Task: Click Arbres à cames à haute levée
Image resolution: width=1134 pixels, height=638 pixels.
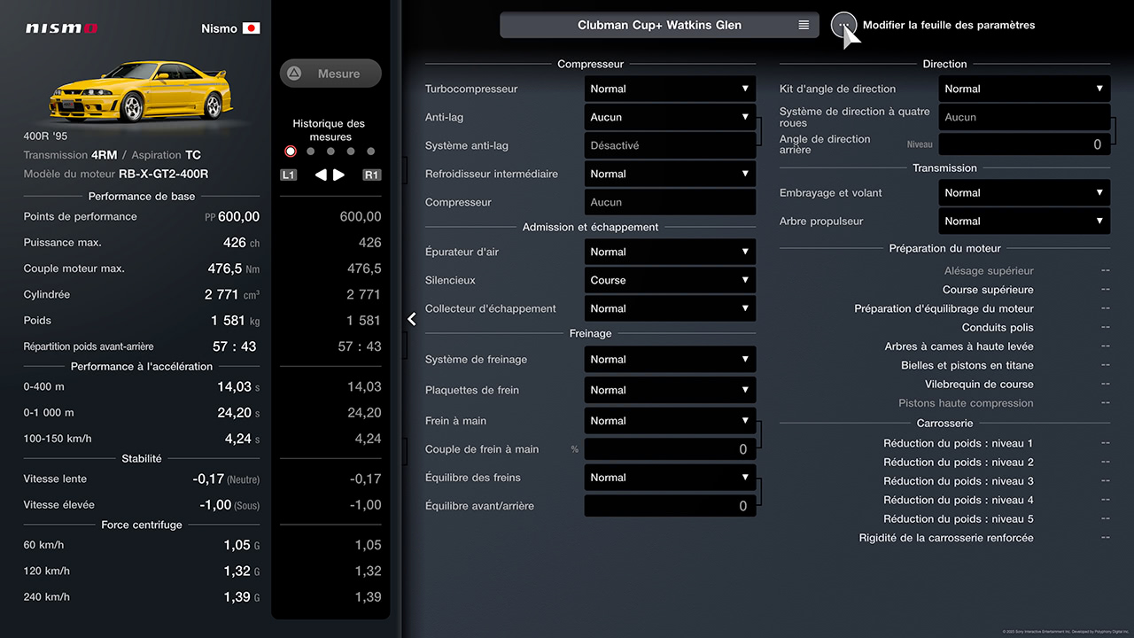Action: tap(959, 346)
